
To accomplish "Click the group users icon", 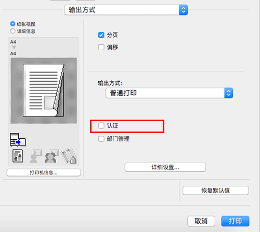I will point(51,156).
